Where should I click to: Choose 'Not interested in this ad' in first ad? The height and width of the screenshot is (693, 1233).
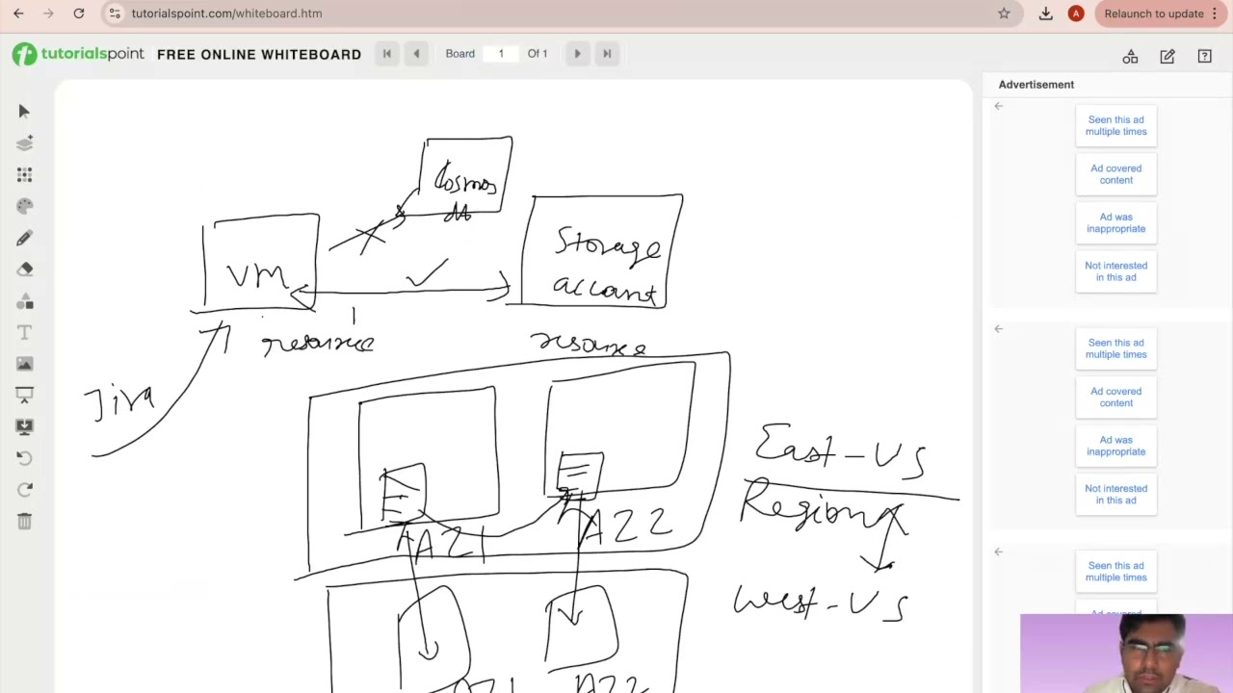coord(1115,271)
